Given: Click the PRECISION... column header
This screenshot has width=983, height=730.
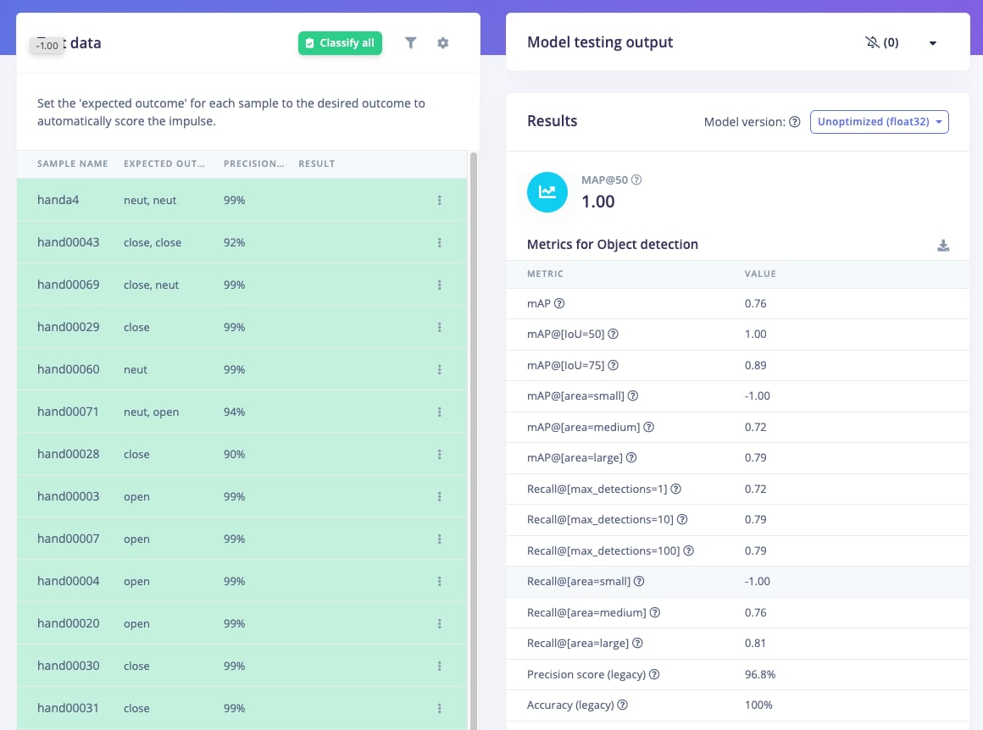Looking at the screenshot, I should [x=253, y=163].
